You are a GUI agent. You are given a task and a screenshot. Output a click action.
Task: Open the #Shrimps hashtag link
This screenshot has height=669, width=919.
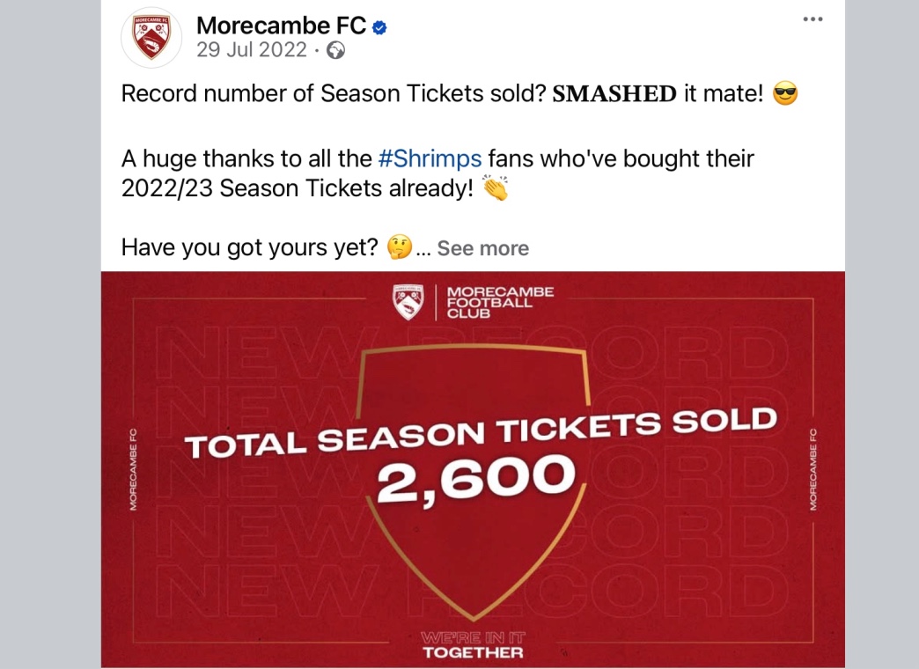point(430,158)
